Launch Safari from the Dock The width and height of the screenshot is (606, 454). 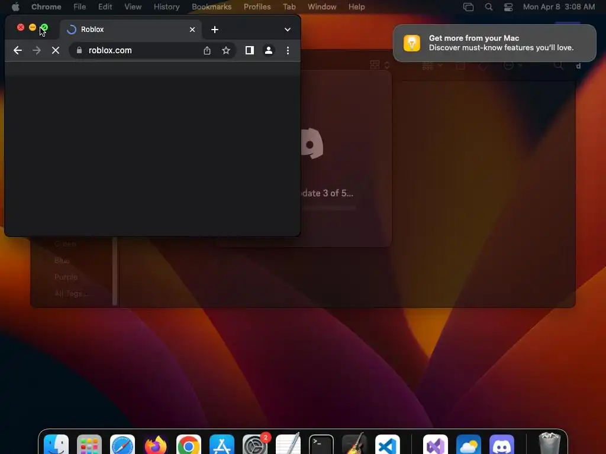point(123,445)
